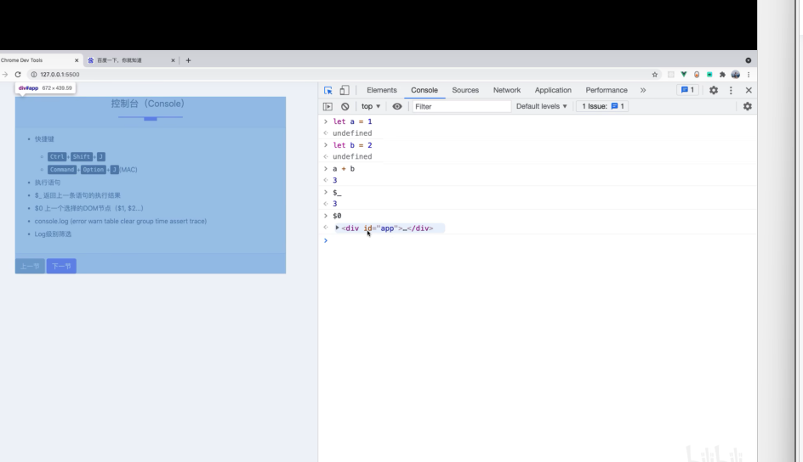Bookmark this page with the star icon

pyautogui.click(x=654, y=75)
